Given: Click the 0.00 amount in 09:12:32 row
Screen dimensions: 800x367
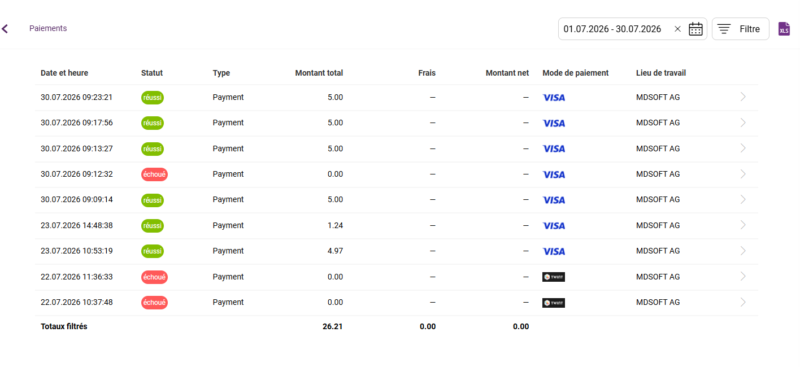Looking at the screenshot, I should coord(336,174).
